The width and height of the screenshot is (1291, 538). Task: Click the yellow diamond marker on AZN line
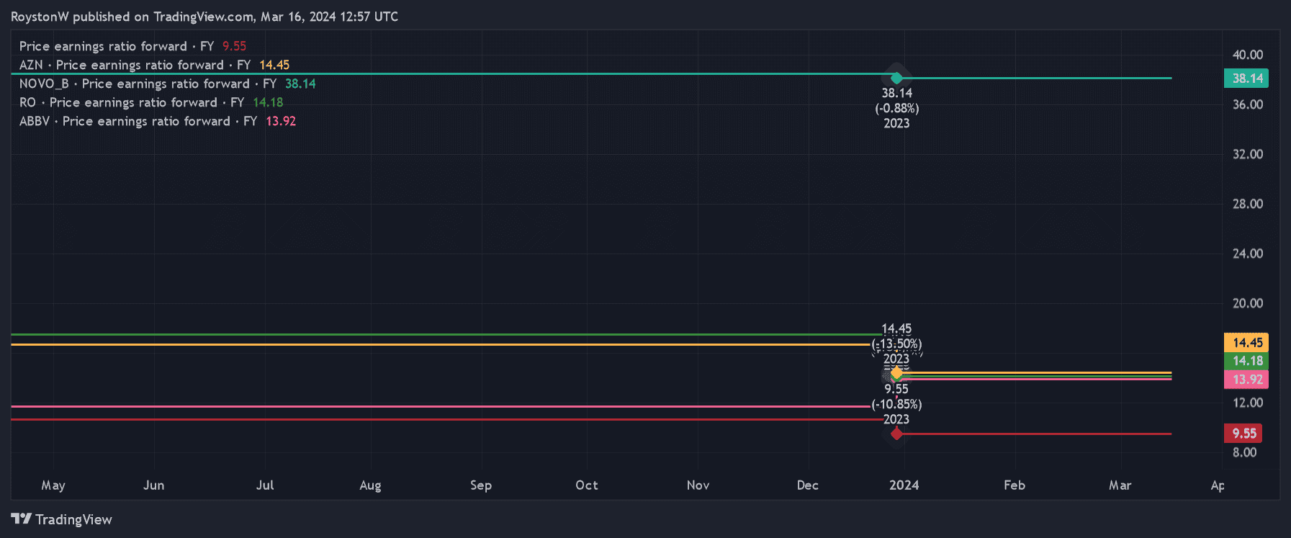tap(896, 373)
